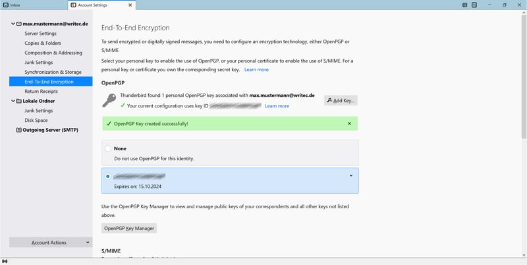Collapse the max.mustermann@writec.de account tree
This screenshot has width=527, height=265.
(x=13, y=24)
